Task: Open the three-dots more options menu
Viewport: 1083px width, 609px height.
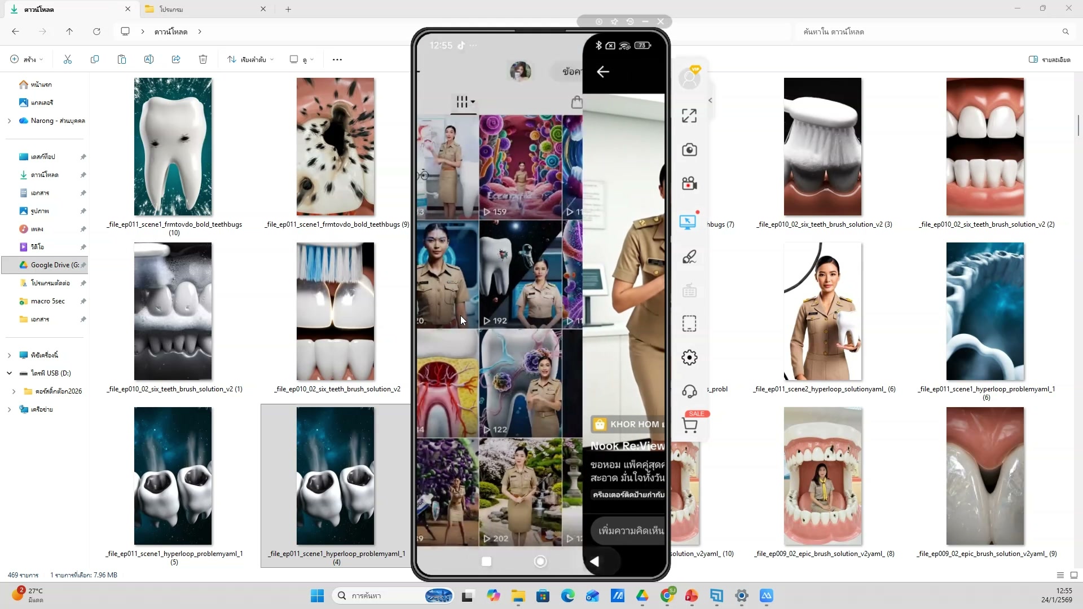Action: (337, 59)
